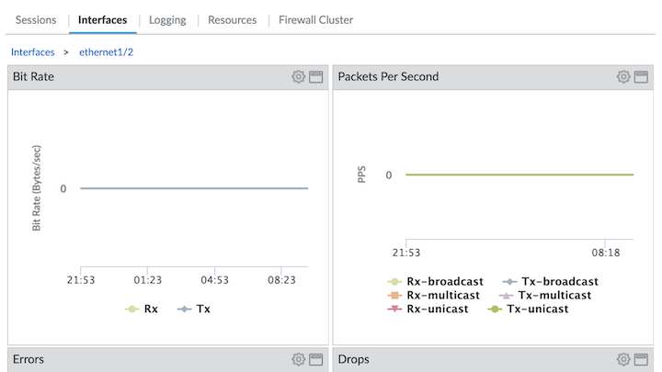Open the Logging tab
This screenshot has height=372, width=662.
click(x=166, y=19)
